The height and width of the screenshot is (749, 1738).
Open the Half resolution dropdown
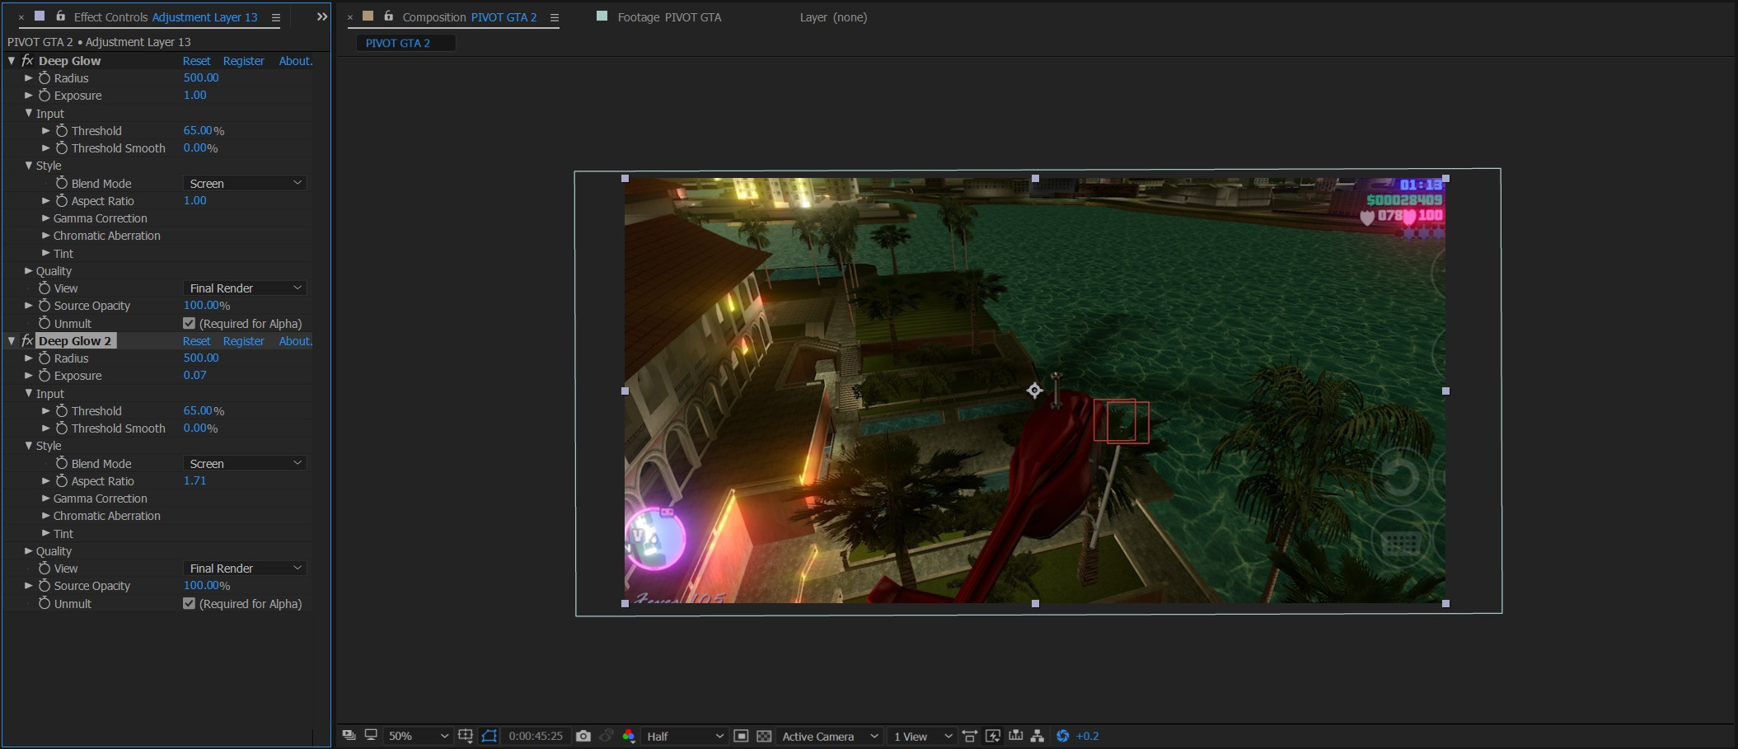coord(684,736)
